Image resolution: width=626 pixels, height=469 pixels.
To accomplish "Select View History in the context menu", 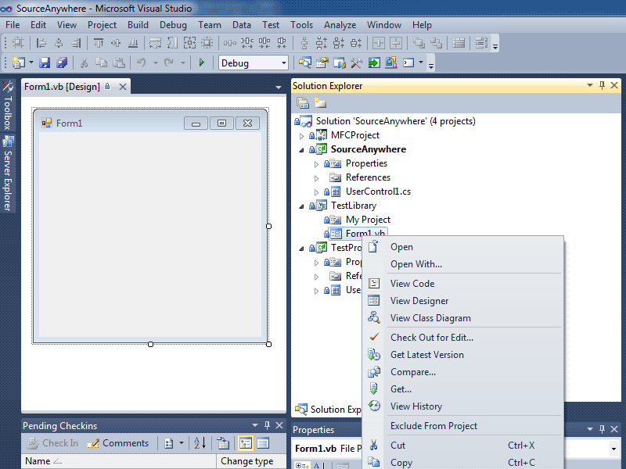I will (416, 406).
